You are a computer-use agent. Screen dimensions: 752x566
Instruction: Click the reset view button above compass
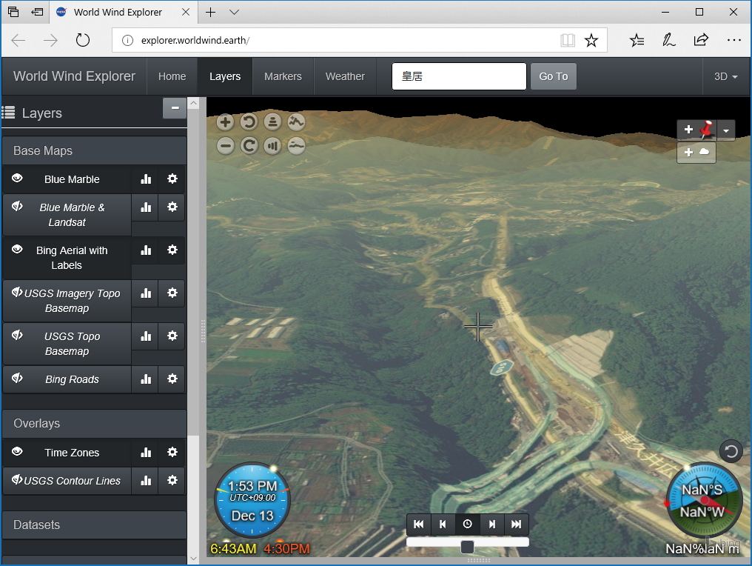coord(731,451)
